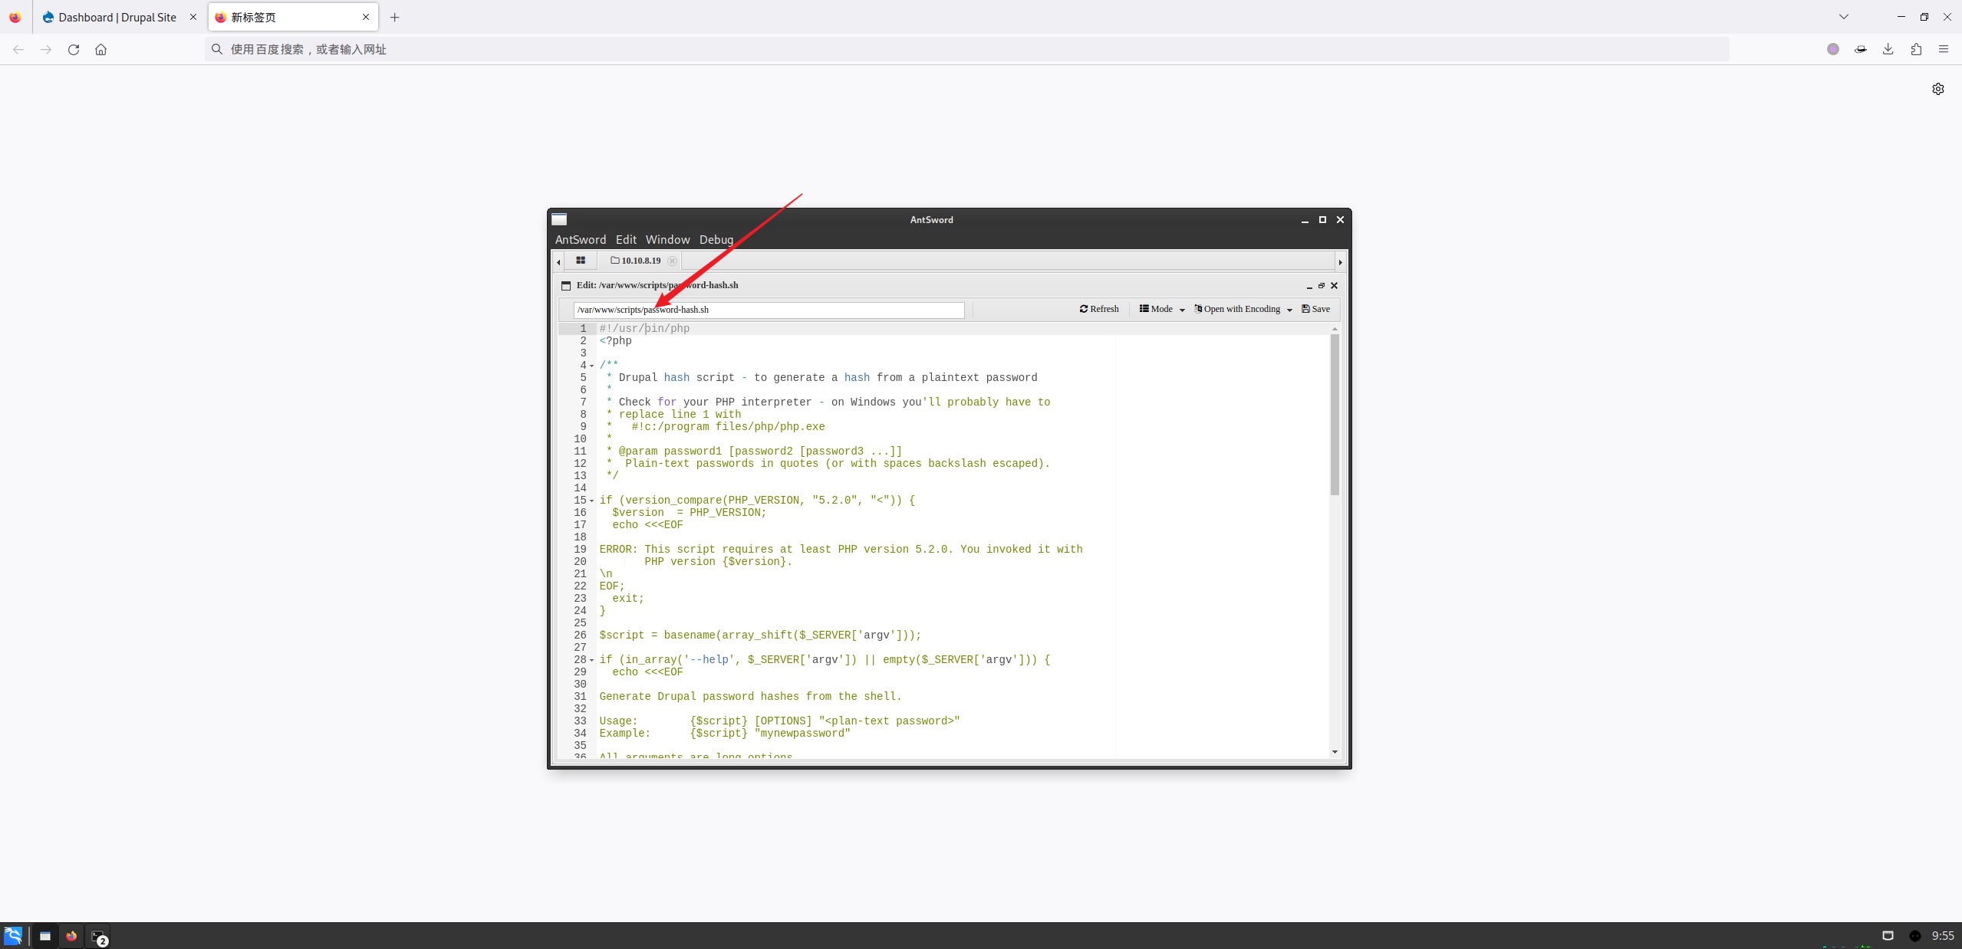Click line 1 '#!/usr/bin/php' in editor

tap(644, 329)
